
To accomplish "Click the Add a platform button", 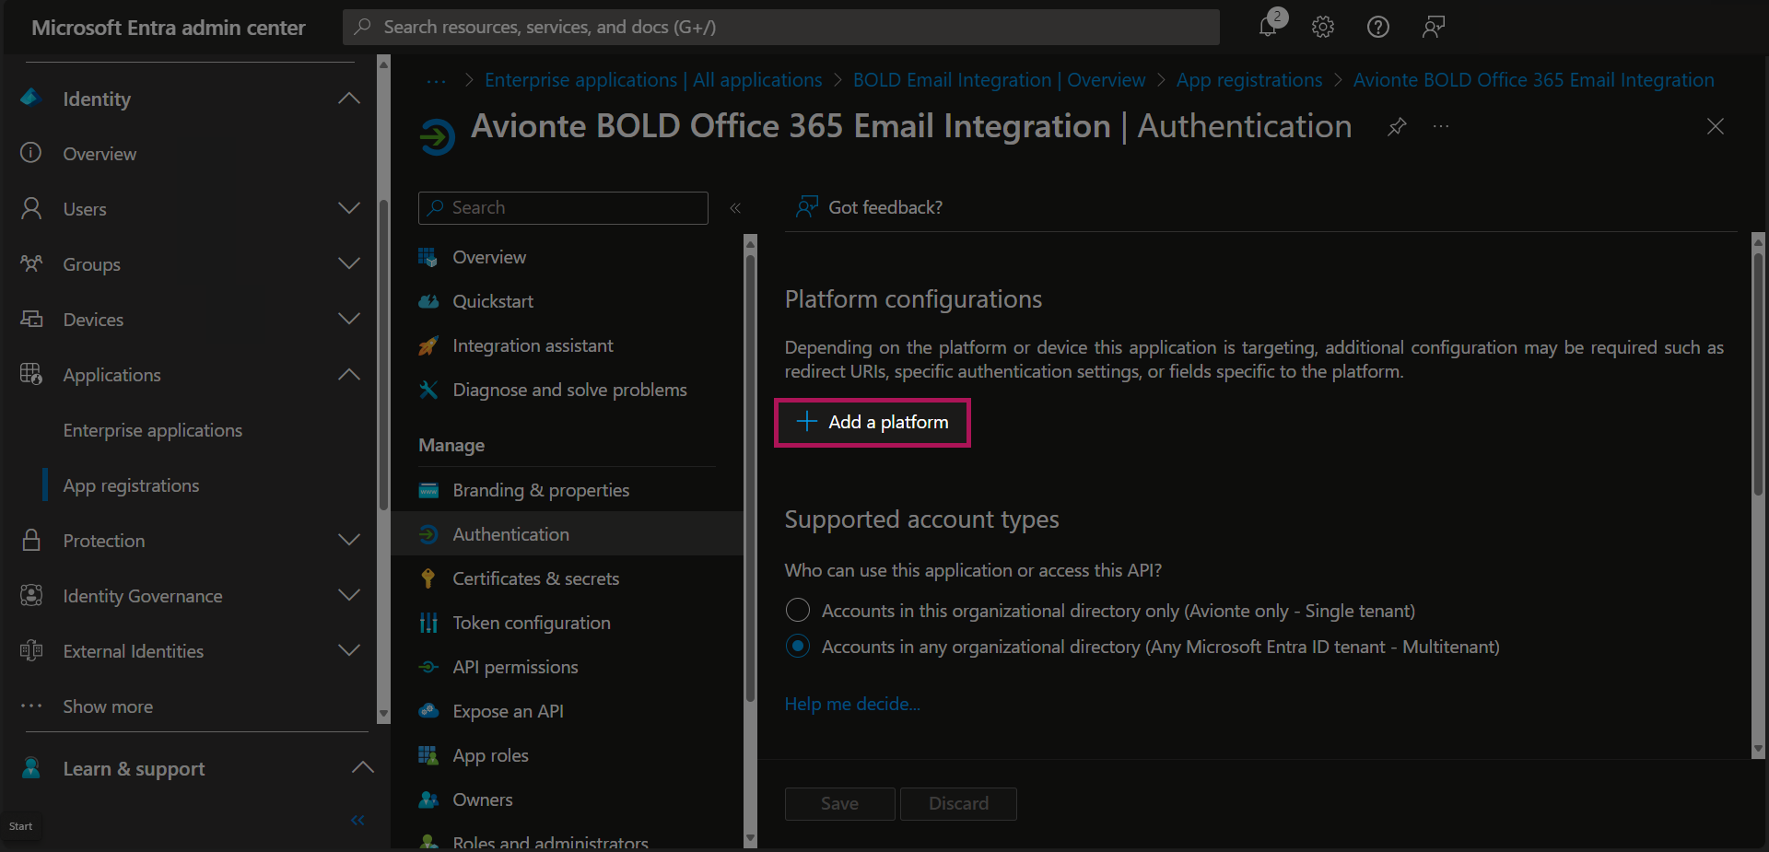I will (873, 422).
